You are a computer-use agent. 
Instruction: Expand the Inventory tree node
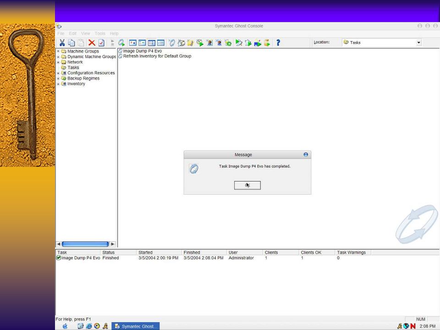point(58,83)
